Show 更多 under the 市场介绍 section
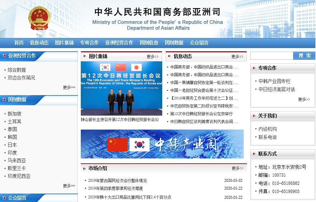 tap(237, 168)
